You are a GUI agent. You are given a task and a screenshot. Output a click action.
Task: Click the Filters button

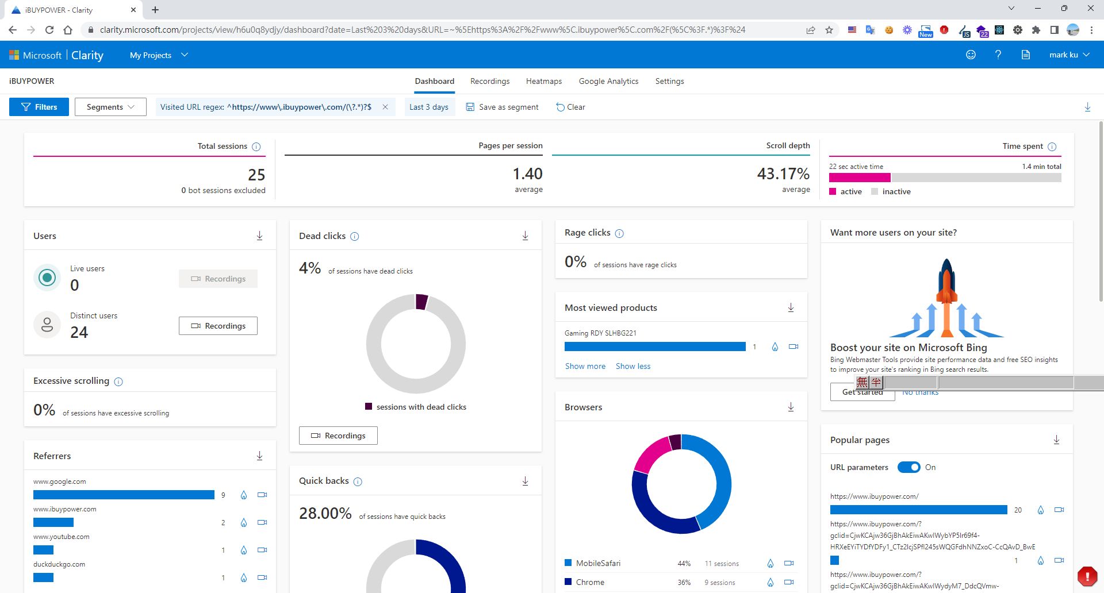click(x=39, y=107)
